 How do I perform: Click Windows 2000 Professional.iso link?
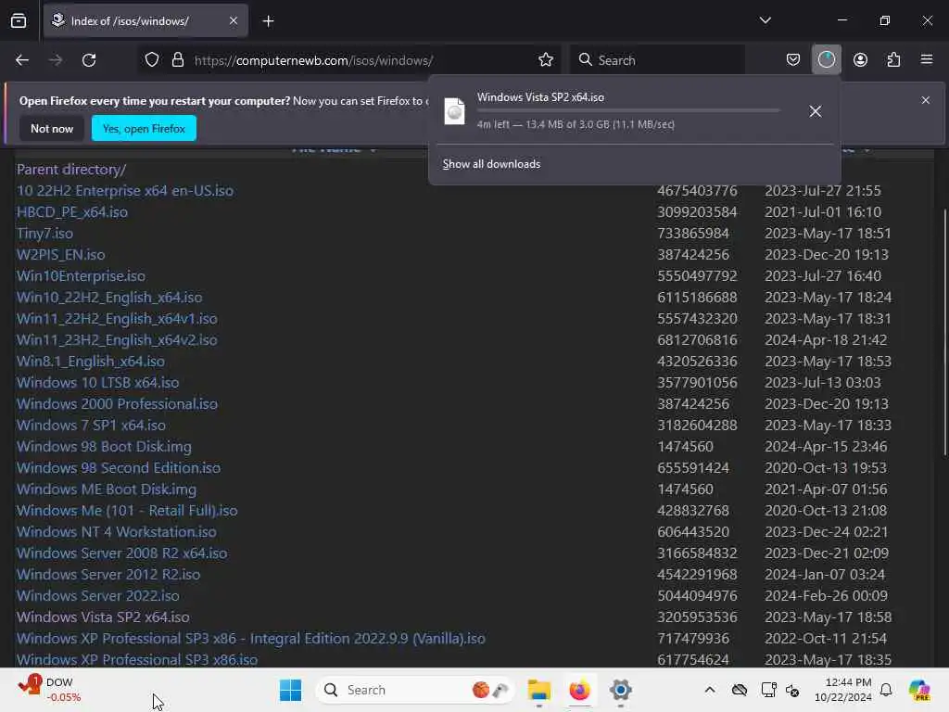tap(117, 404)
